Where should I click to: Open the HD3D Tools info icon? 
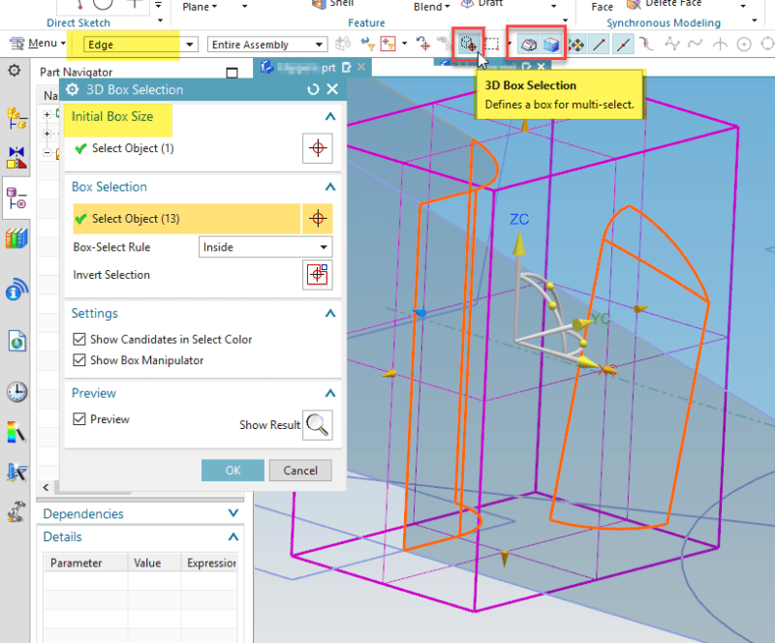click(16, 291)
